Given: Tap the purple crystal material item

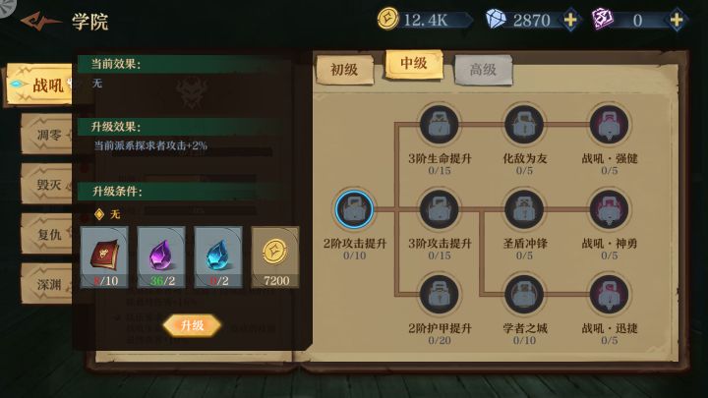Looking at the screenshot, I should pyautogui.click(x=161, y=257).
